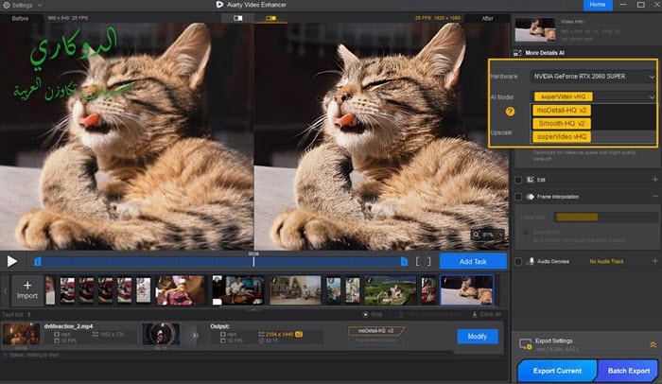Click the Add Task button
Viewport: 662px width, 384px height.
pos(472,261)
